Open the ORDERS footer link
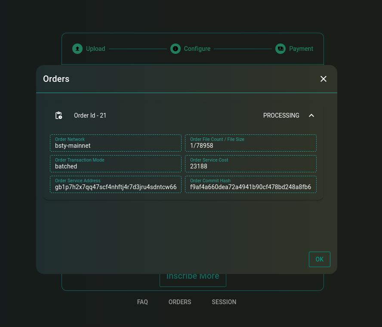 (x=180, y=302)
